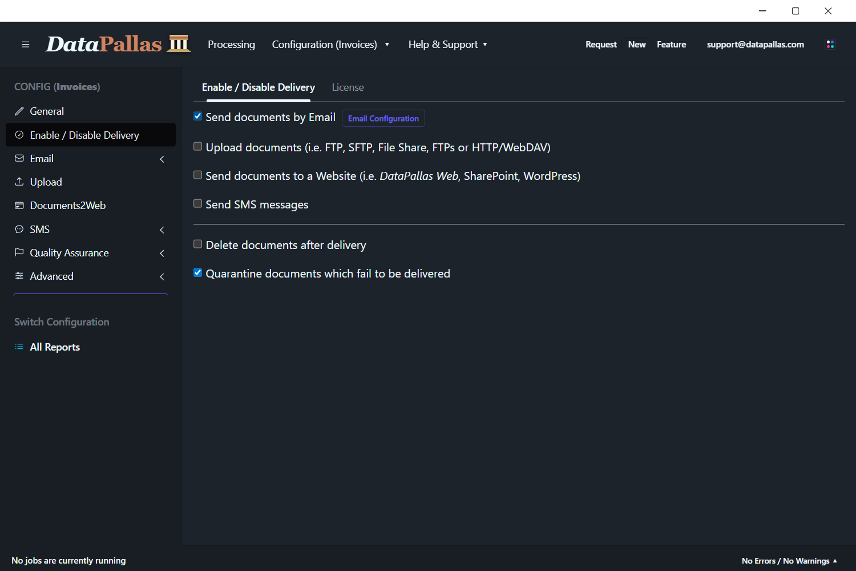
Task: Open All Reports configuration
Action: click(x=55, y=347)
